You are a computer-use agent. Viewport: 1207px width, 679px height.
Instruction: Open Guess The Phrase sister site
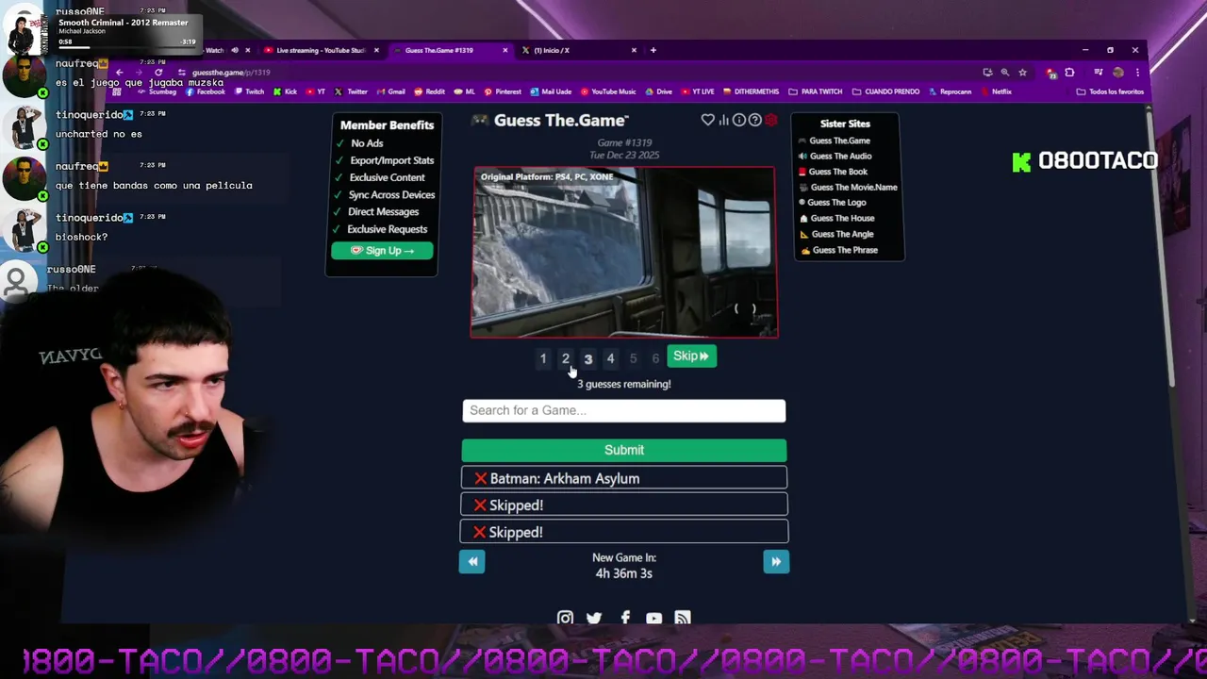pos(844,250)
